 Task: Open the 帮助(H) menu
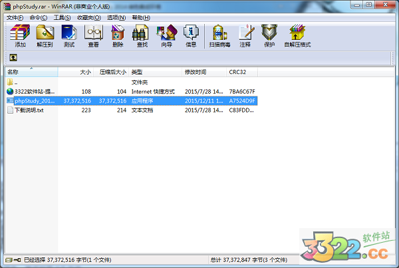(141, 17)
